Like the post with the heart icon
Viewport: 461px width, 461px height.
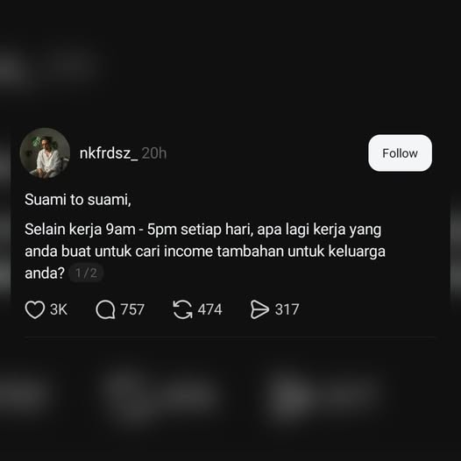(x=35, y=309)
